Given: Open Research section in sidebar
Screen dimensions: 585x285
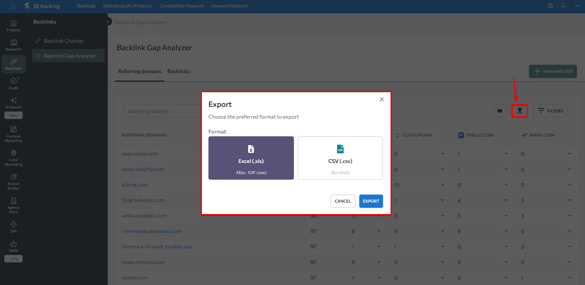Looking at the screenshot, I should click(x=14, y=45).
